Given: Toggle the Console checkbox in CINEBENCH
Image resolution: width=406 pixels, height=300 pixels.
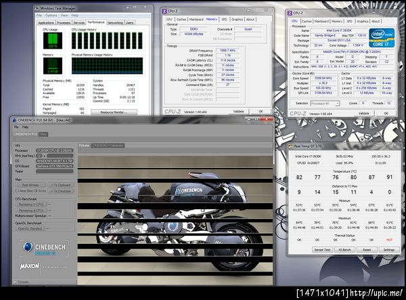Looking at the screenshot, I should [x=15, y=282].
